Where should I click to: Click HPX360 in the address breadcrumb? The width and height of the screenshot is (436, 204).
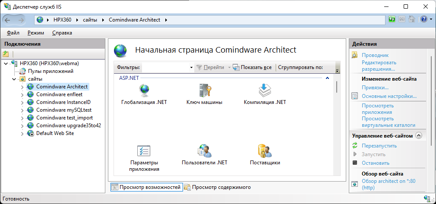point(63,20)
